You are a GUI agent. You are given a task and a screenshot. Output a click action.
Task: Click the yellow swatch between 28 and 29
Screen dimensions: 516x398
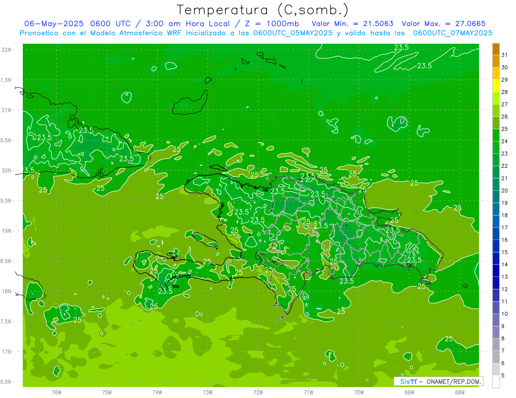pyautogui.click(x=496, y=86)
